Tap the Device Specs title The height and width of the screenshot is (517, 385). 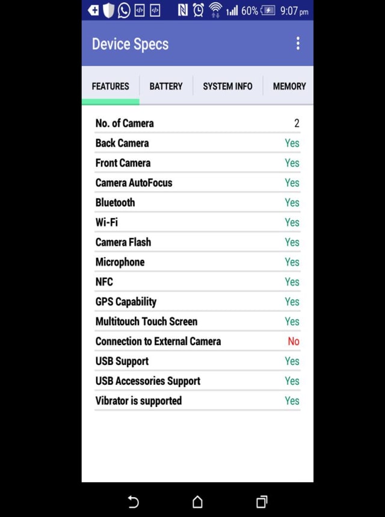tap(130, 44)
